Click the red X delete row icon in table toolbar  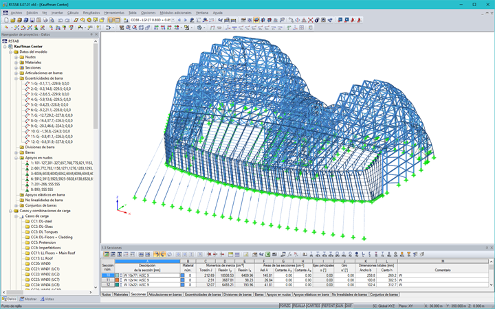pos(209,254)
